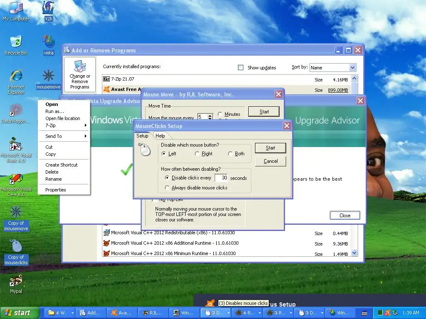Select the Right mouse button radio
Viewport: 426px width, 319px height.
click(x=197, y=154)
